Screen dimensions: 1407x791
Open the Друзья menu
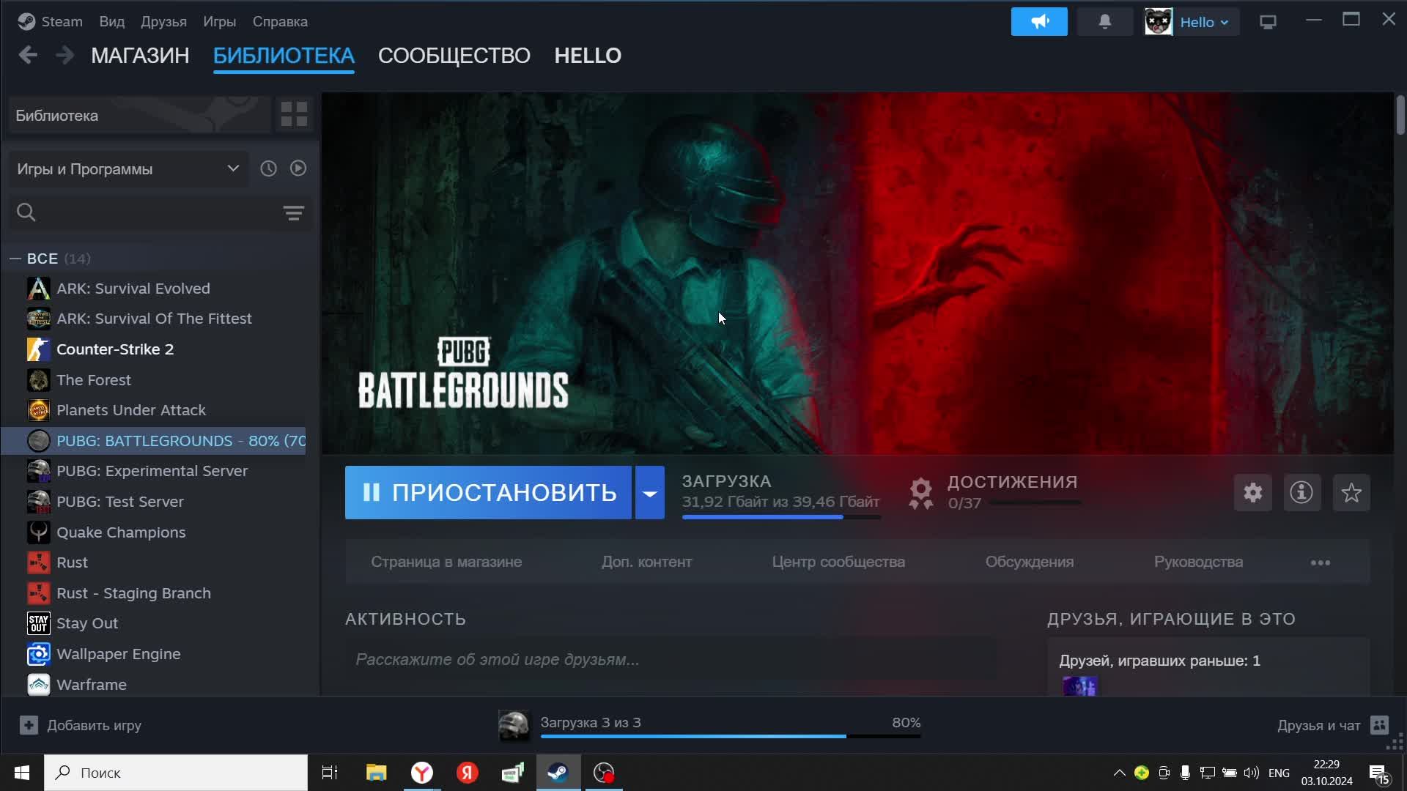coord(163,21)
